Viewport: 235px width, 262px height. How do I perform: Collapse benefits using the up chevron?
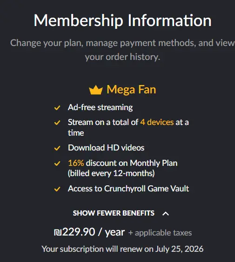[166, 214]
